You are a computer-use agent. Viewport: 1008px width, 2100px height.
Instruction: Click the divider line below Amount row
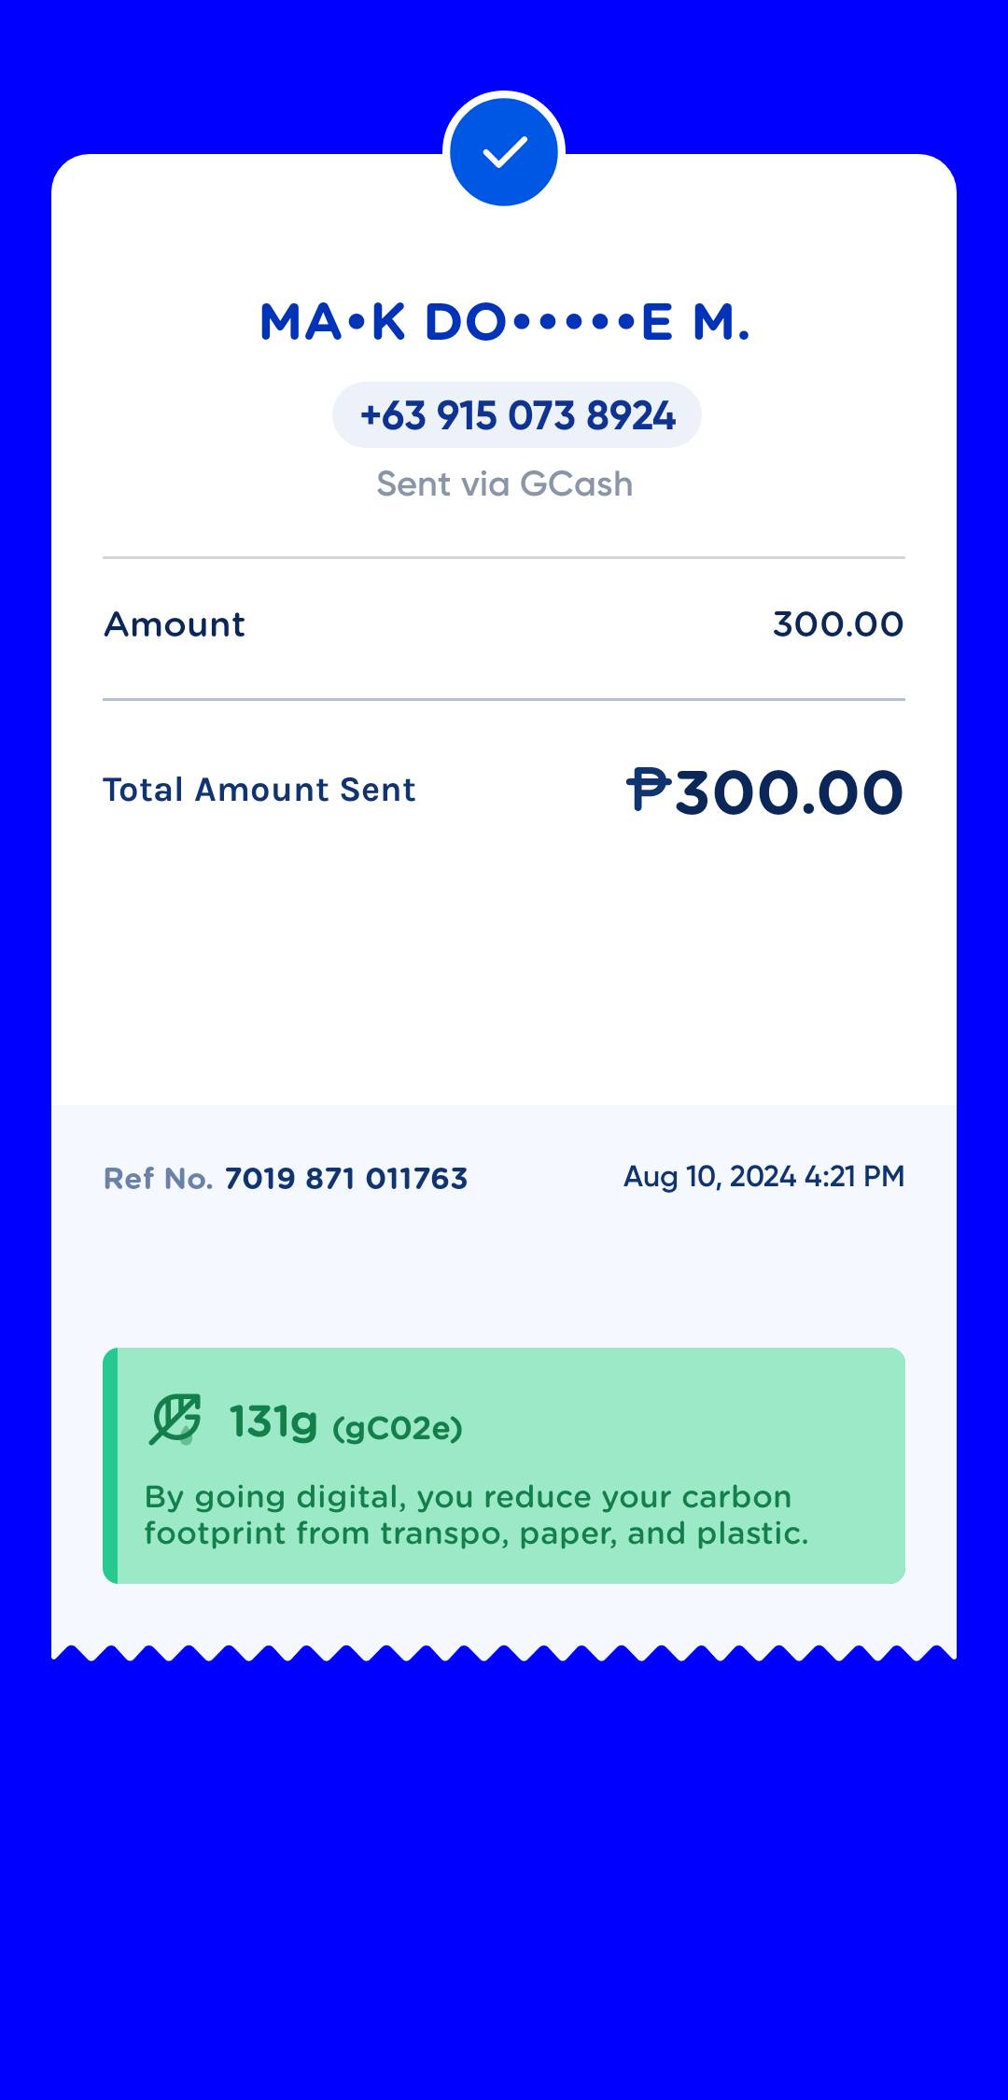point(504,699)
